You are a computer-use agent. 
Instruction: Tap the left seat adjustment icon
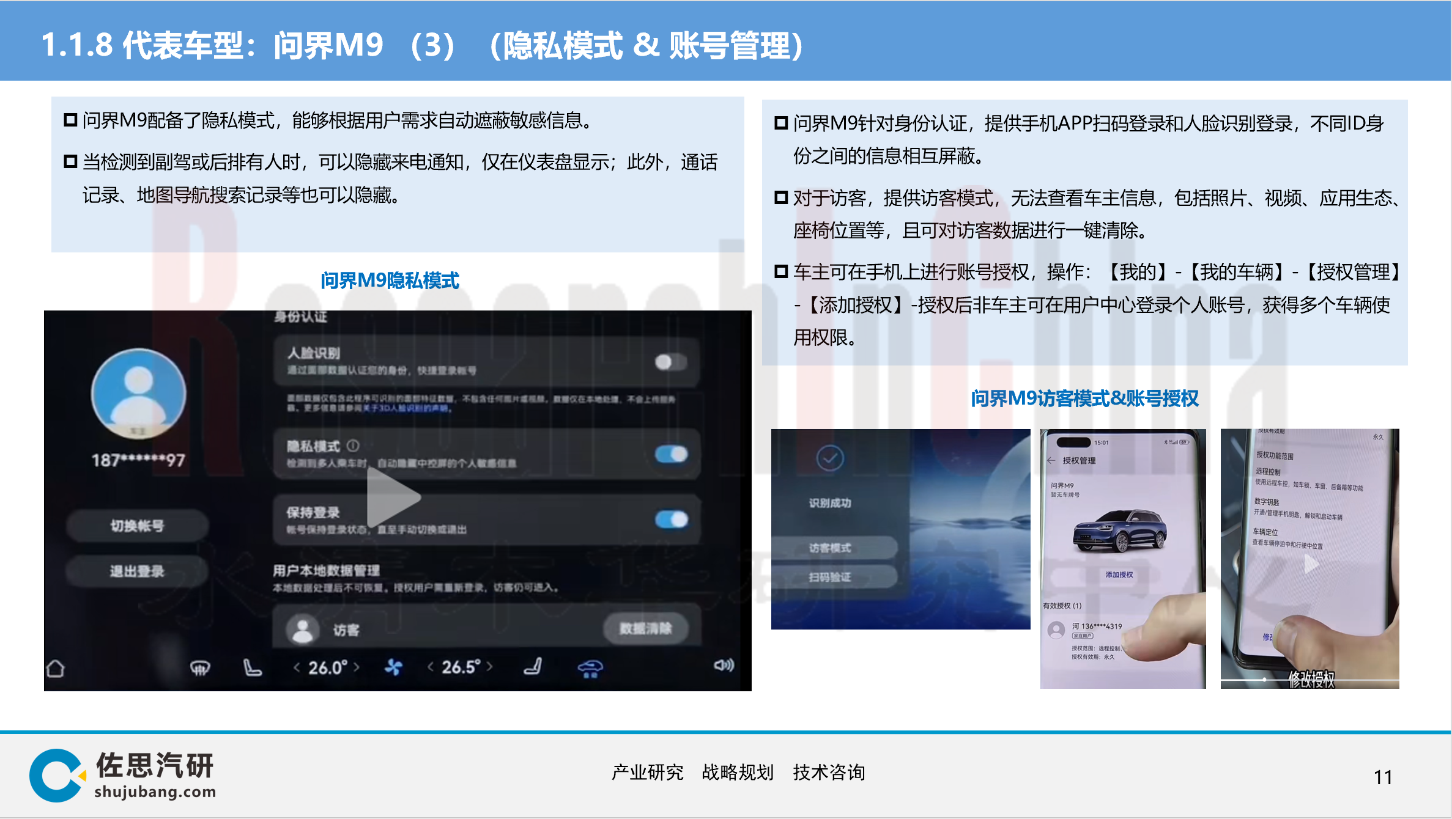[252, 667]
